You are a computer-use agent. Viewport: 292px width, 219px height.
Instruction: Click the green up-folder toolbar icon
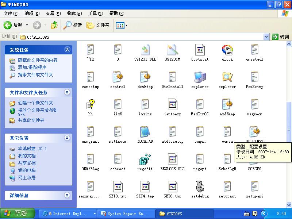(x=54, y=25)
